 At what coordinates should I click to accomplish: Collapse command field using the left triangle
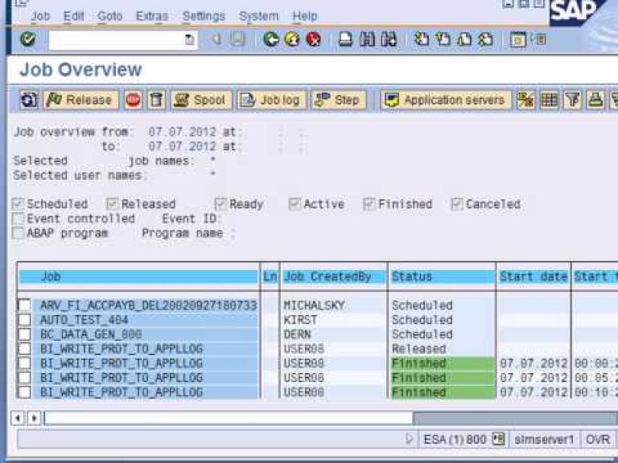[x=216, y=39]
